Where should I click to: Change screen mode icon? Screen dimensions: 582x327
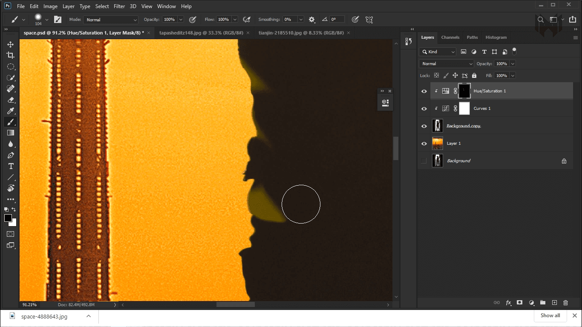coord(11,245)
